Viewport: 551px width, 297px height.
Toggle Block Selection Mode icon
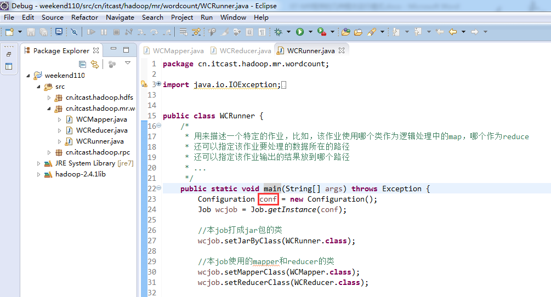click(x=249, y=32)
